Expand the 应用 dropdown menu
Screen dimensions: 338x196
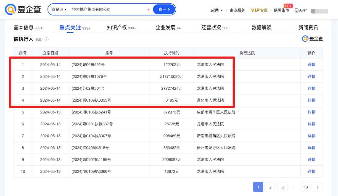pyautogui.click(x=217, y=10)
